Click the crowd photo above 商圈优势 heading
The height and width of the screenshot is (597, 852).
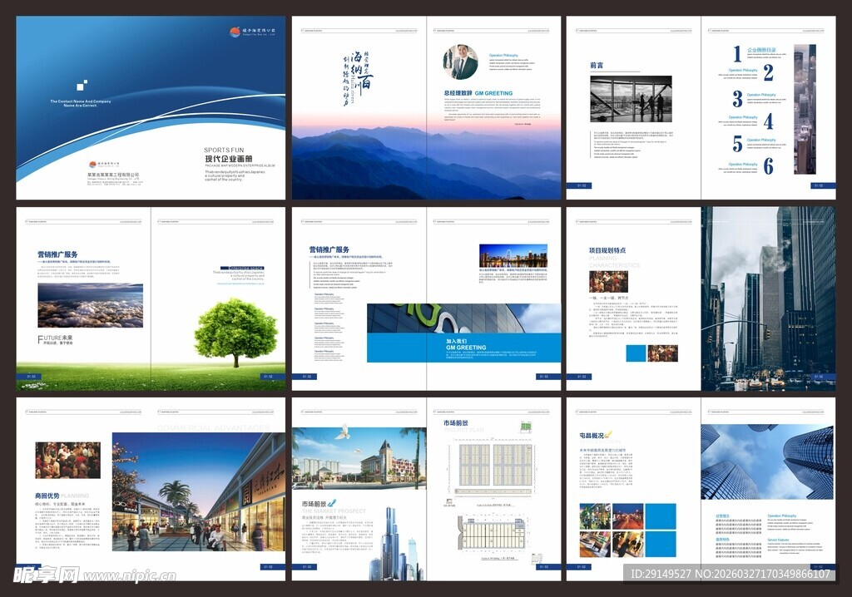67,460
